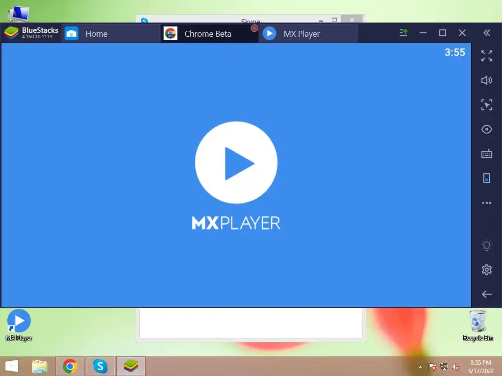Go back using the arrow in sidebar
The width and height of the screenshot is (502, 376).
pos(487,294)
